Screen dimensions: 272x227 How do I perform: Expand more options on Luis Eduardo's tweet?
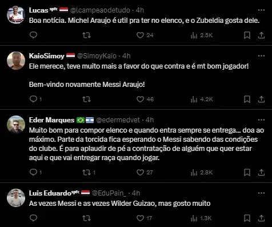pyautogui.click(x=261, y=193)
